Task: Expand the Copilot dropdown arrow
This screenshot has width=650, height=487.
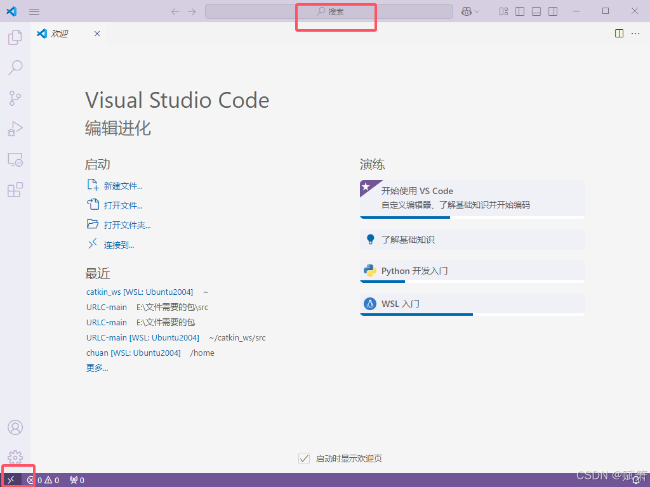Action: click(477, 11)
